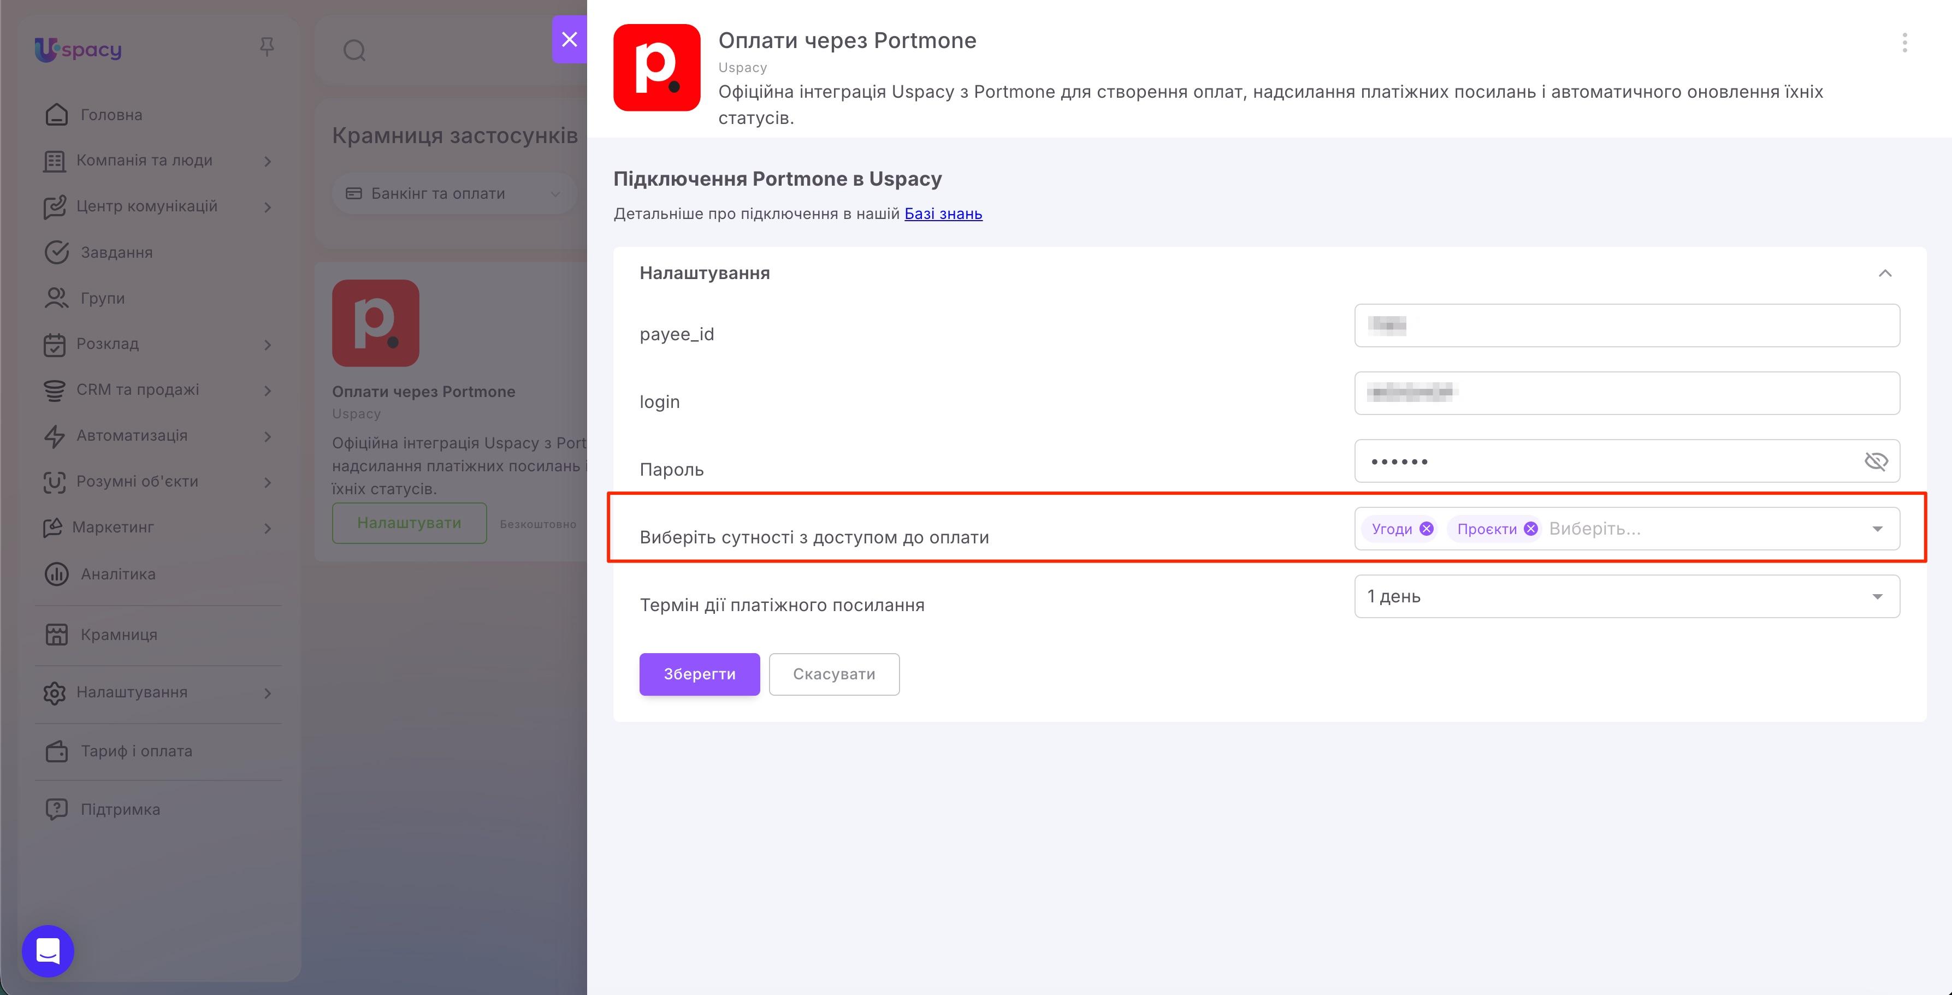Open Групи menu item

tap(102, 299)
